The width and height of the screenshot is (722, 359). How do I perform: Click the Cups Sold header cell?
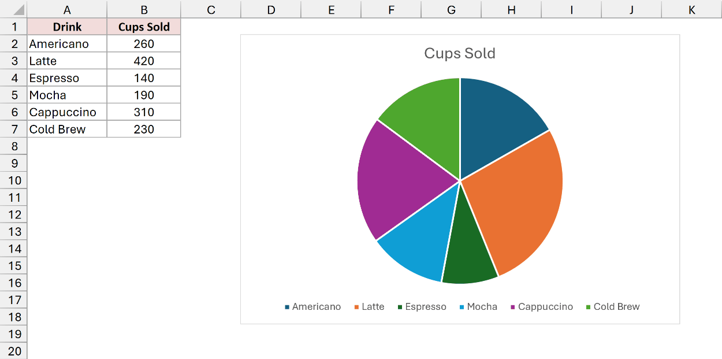[x=144, y=27]
